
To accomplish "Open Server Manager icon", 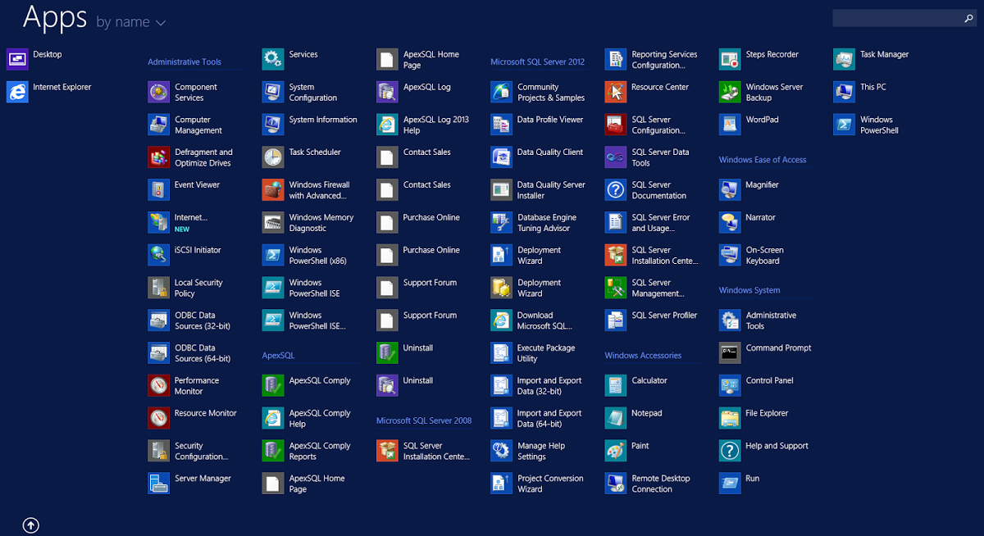I will [159, 484].
